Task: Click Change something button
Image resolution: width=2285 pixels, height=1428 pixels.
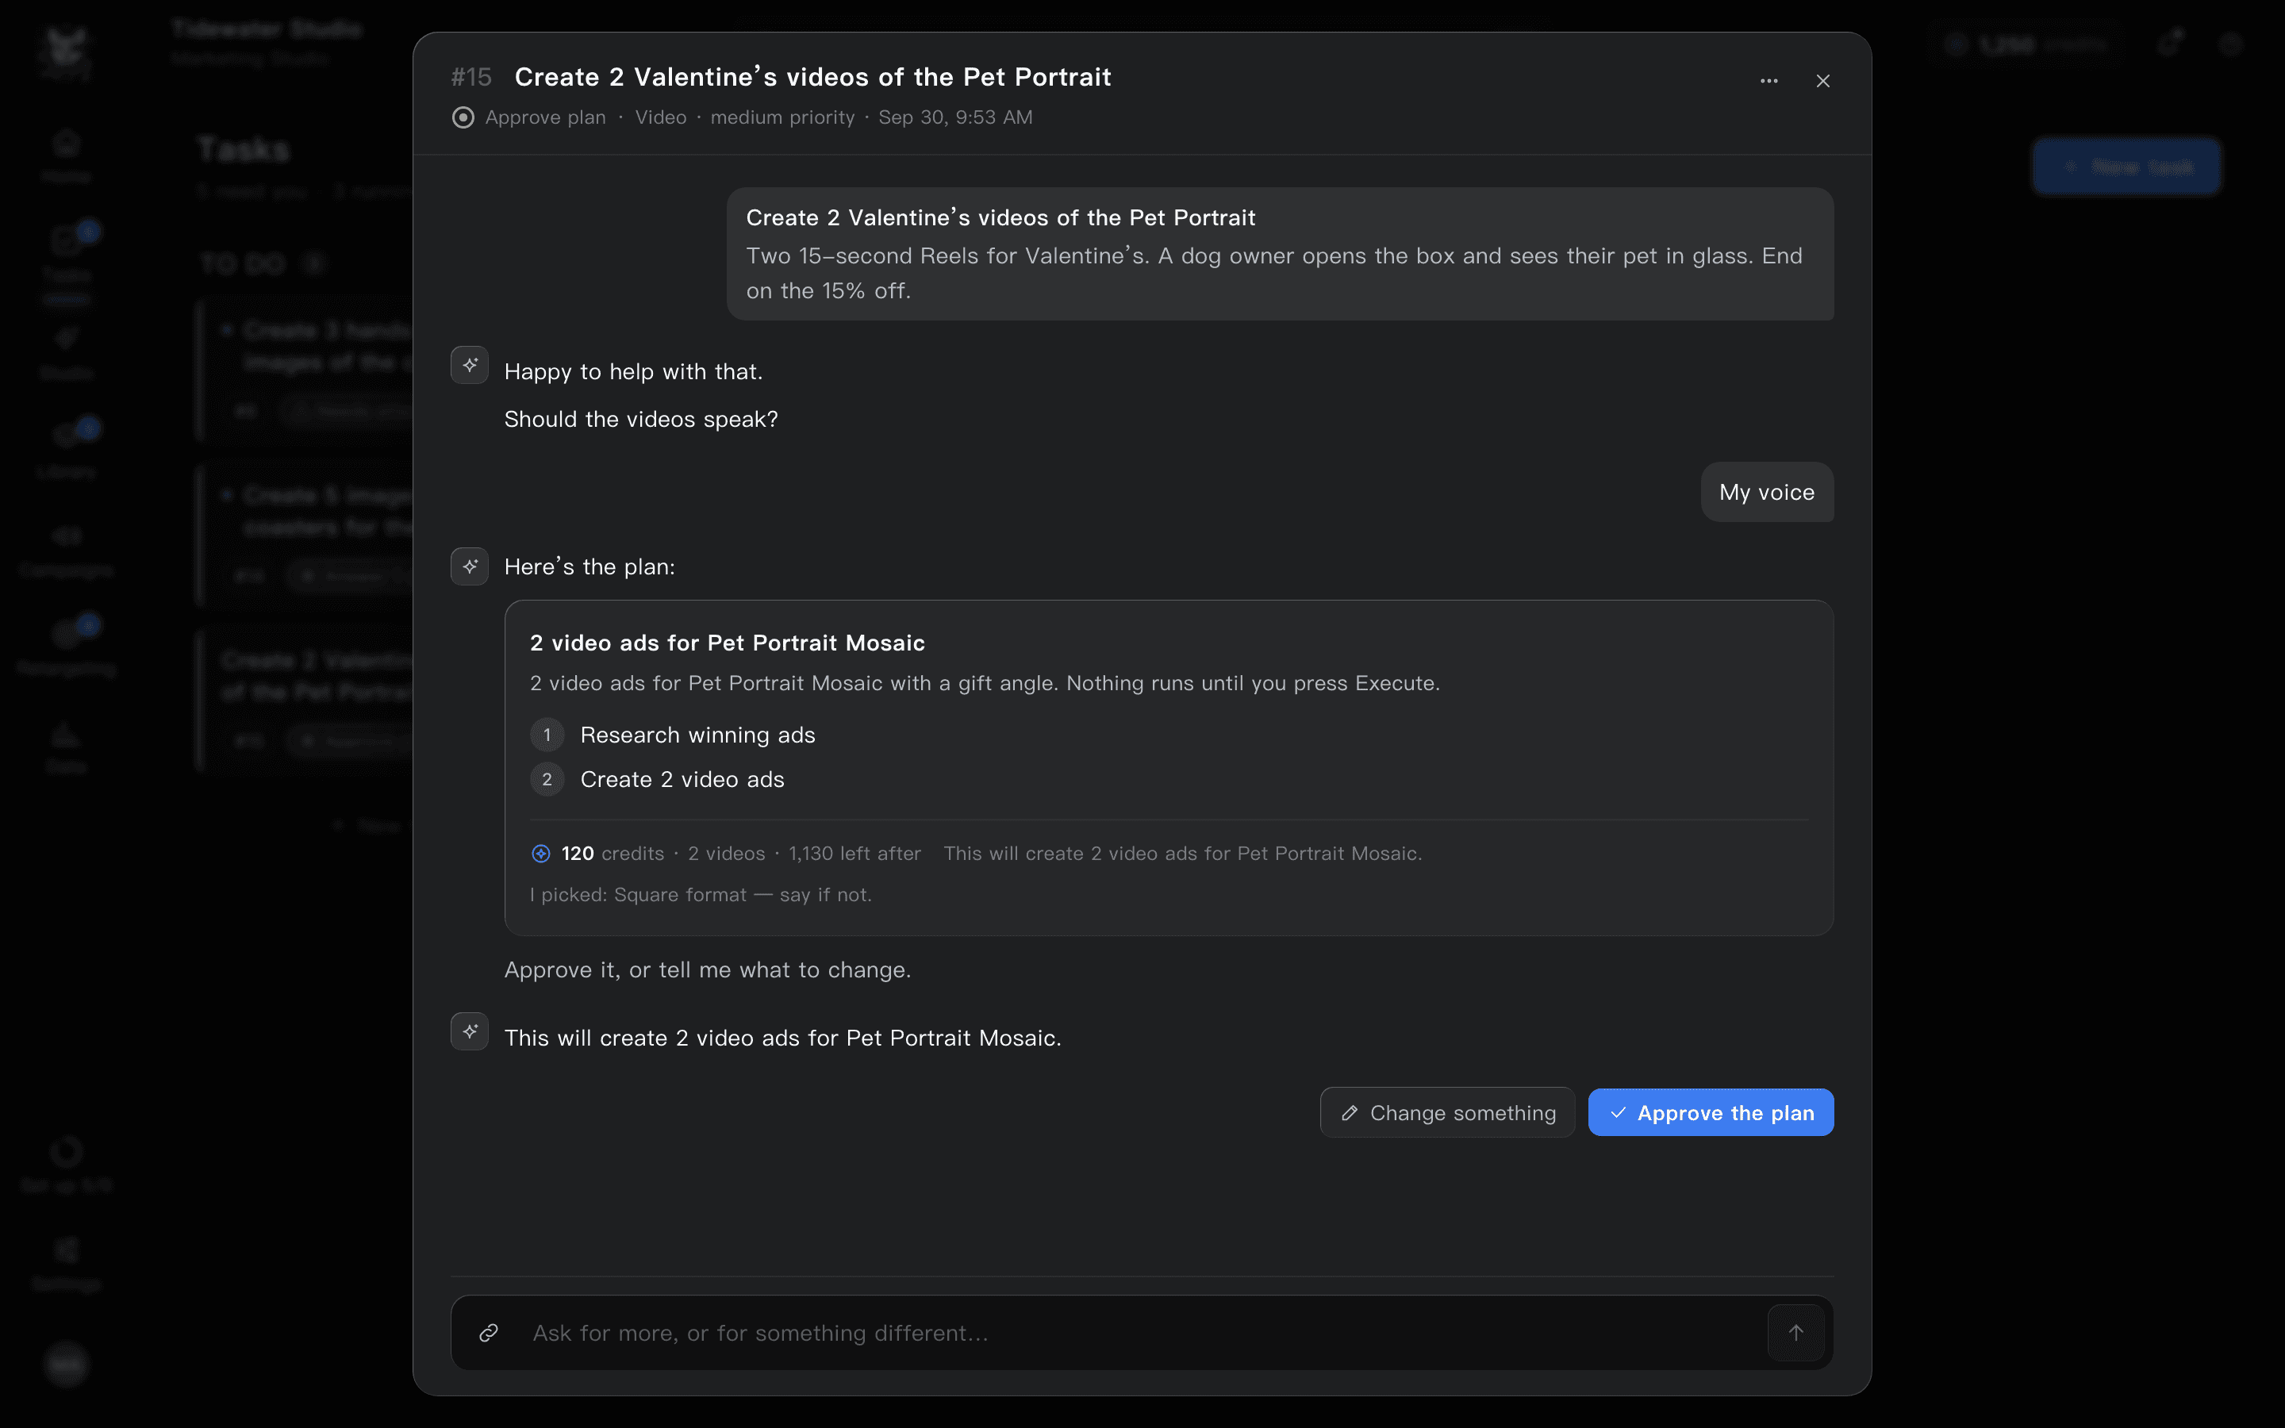Action: point(1447,1112)
